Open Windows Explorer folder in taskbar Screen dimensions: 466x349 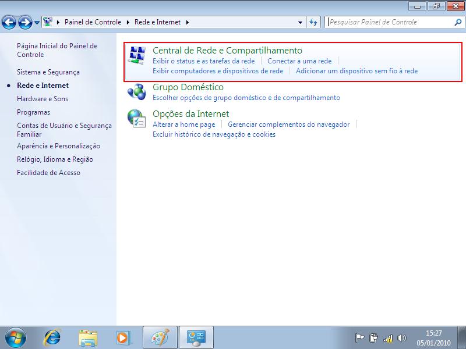[88, 337]
